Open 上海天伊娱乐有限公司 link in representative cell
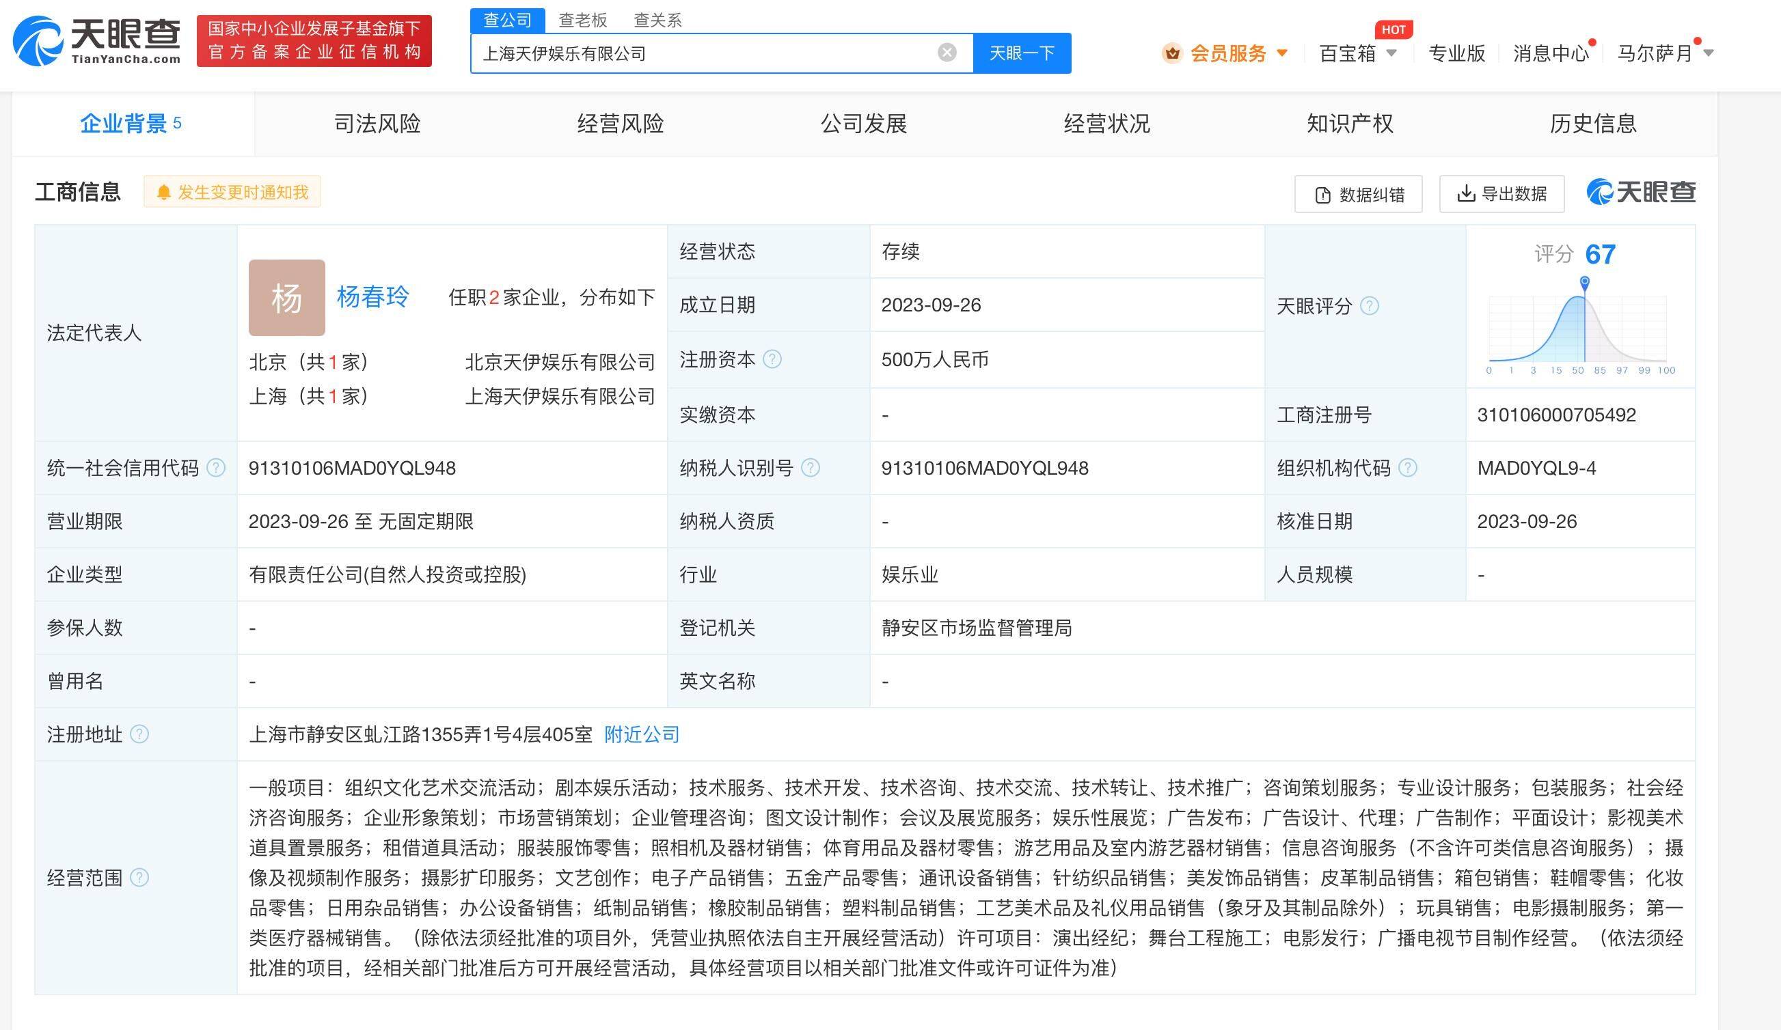The image size is (1781, 1030). 560,396
